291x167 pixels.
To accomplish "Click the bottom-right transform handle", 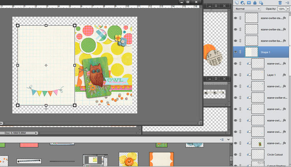I will click(x=74, y=105).
